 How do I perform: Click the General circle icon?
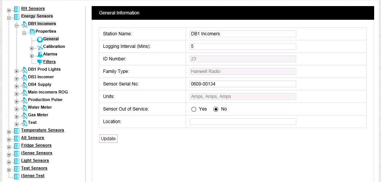[x=40, y=39]
